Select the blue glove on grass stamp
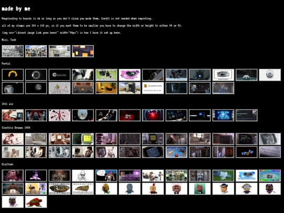 tap(223, 176)
